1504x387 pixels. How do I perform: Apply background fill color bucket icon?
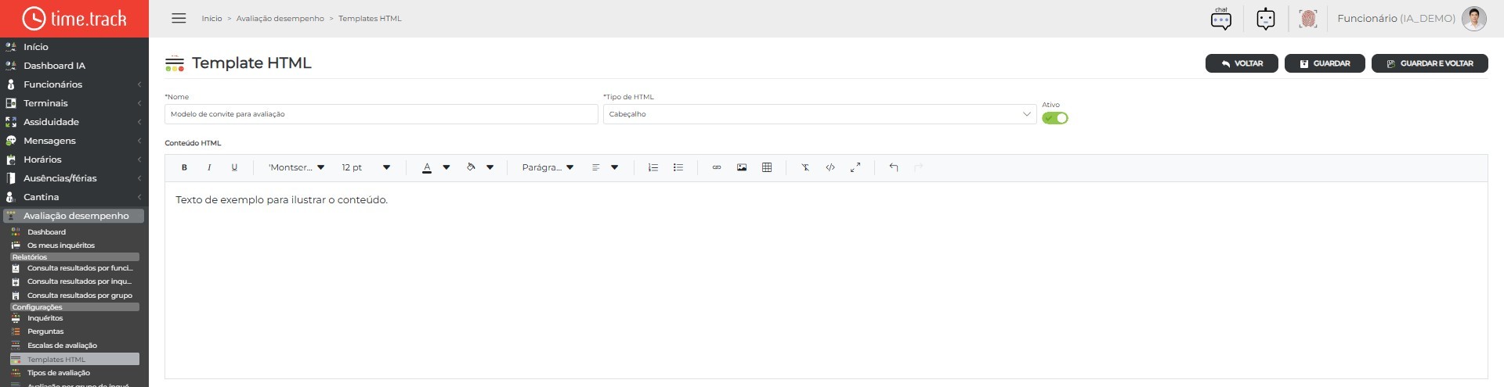coord(471,167)
